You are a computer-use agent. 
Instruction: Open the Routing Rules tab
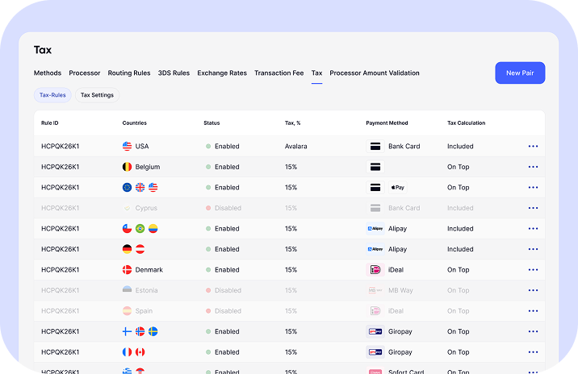click(129, 73)
